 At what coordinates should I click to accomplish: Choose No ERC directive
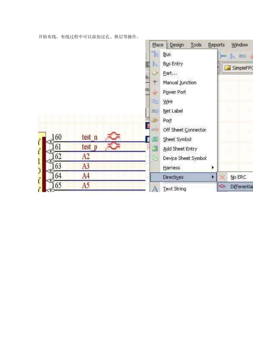pos(236,177)
